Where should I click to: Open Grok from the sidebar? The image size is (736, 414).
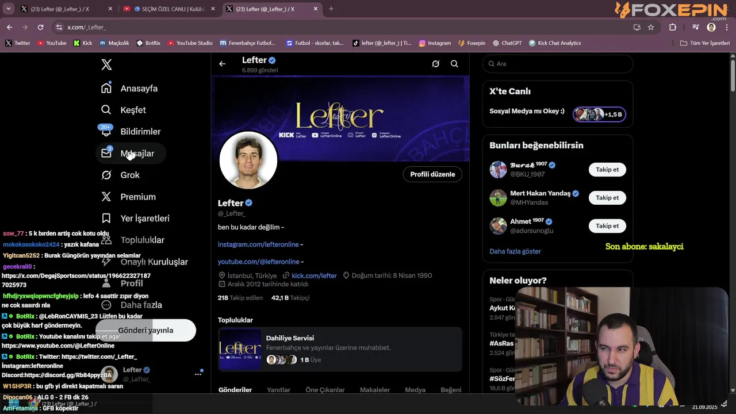click(x=121, y=175)
